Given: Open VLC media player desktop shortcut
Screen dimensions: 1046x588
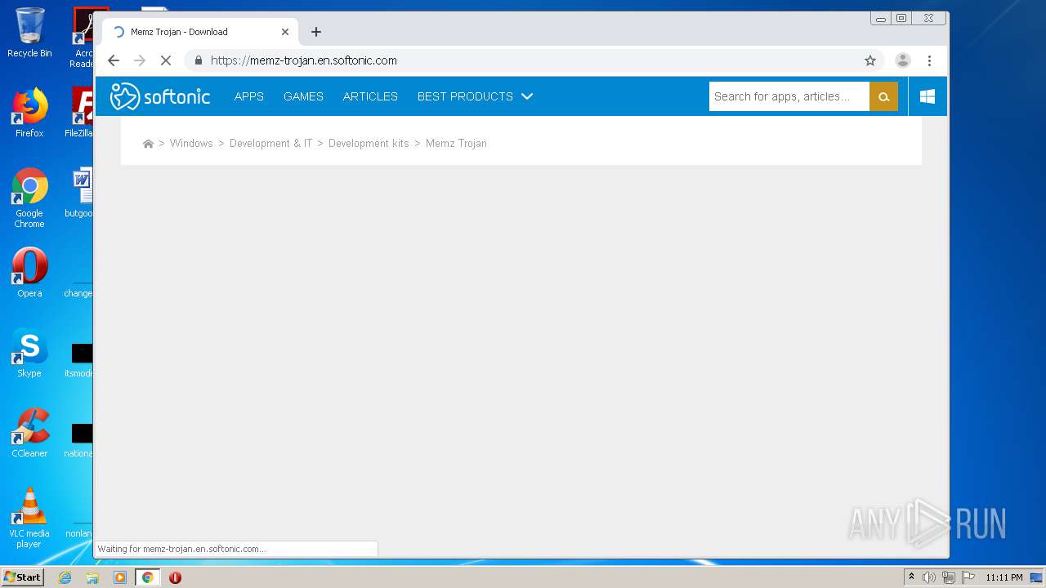Looking at the screenshot, I should click(x=29, y=518).
